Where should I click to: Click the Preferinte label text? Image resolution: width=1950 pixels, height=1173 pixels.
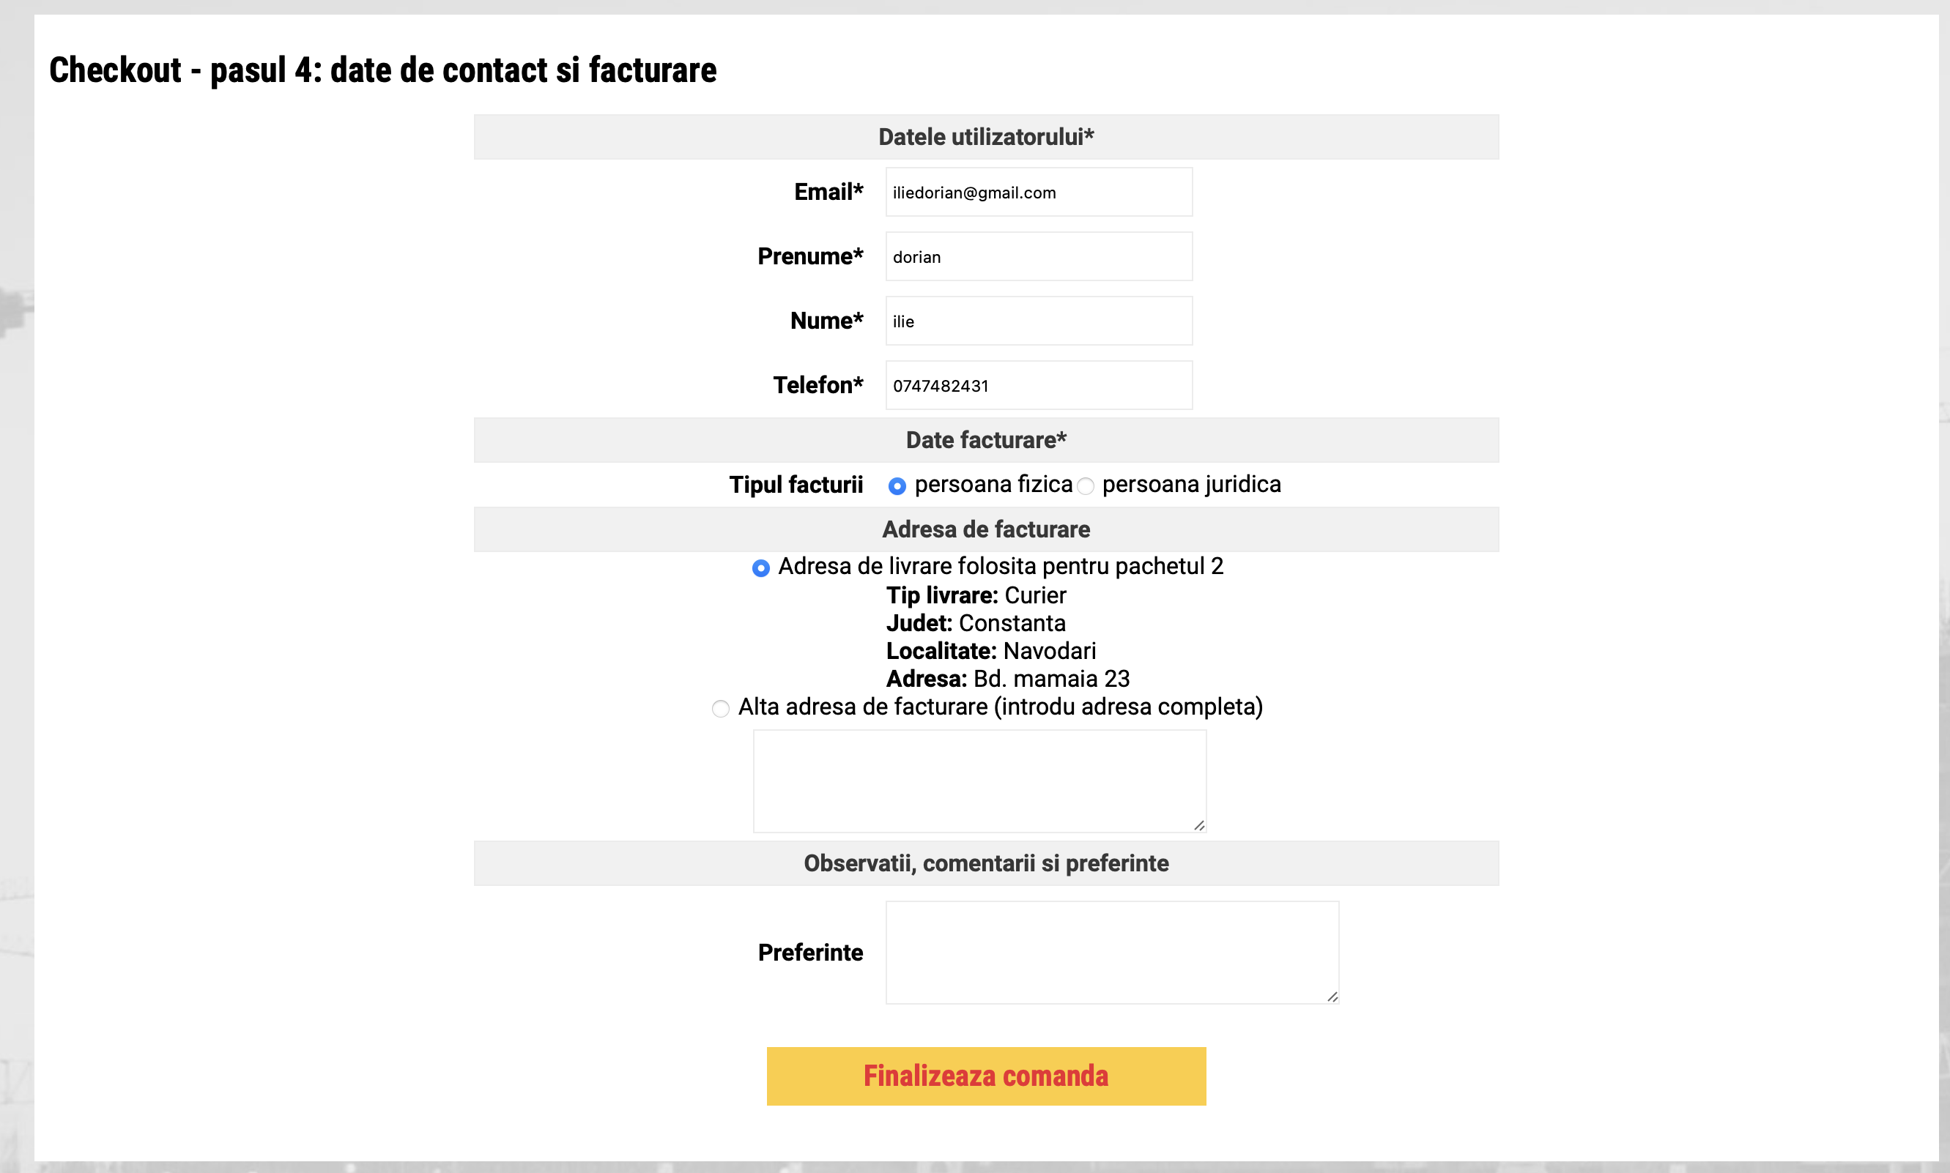809,953
